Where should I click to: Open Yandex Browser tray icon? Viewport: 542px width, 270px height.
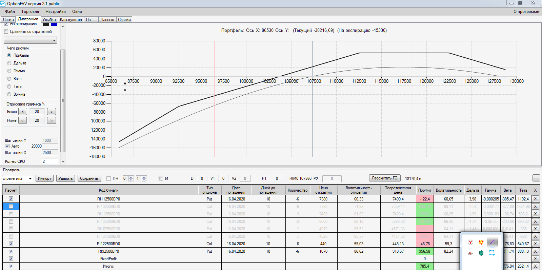point(470,242)
